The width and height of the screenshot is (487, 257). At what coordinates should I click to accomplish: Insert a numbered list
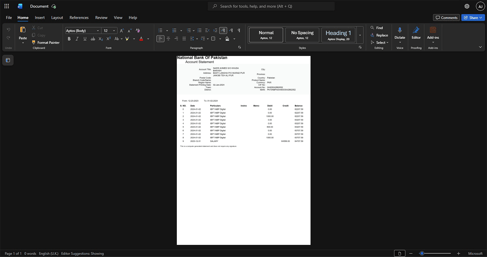click(174, 31)
